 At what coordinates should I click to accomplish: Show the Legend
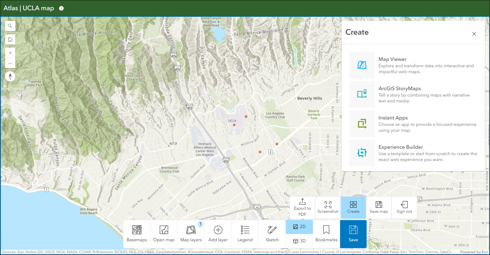click(x=245, y=234)
